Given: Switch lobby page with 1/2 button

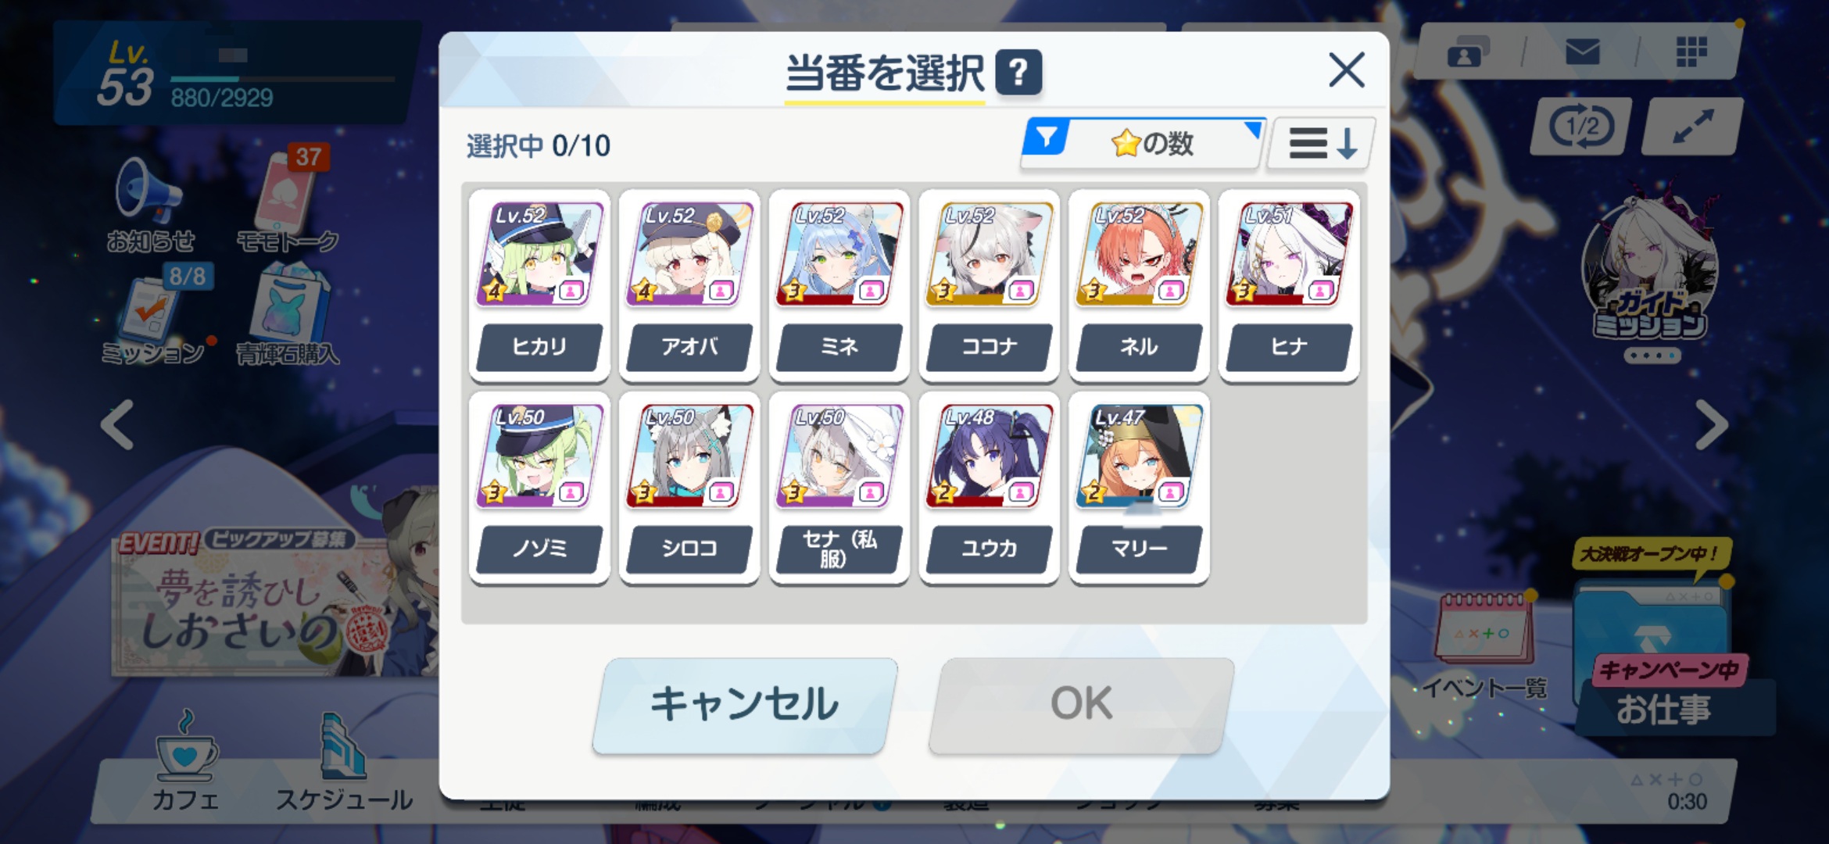Looking at the screenshot, I should tap(1581, 126).
